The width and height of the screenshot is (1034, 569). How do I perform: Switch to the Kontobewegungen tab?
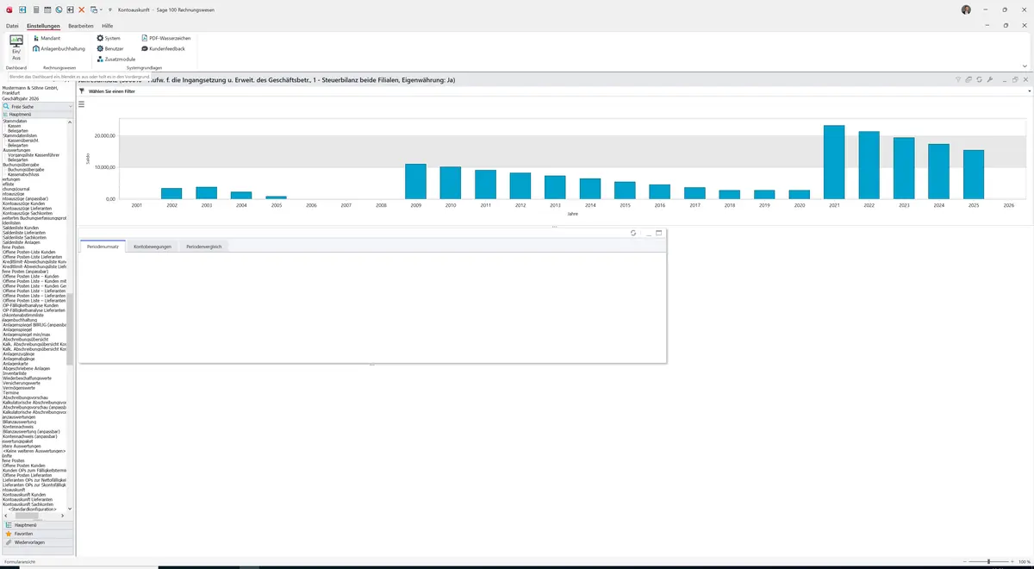coord(153,247)
